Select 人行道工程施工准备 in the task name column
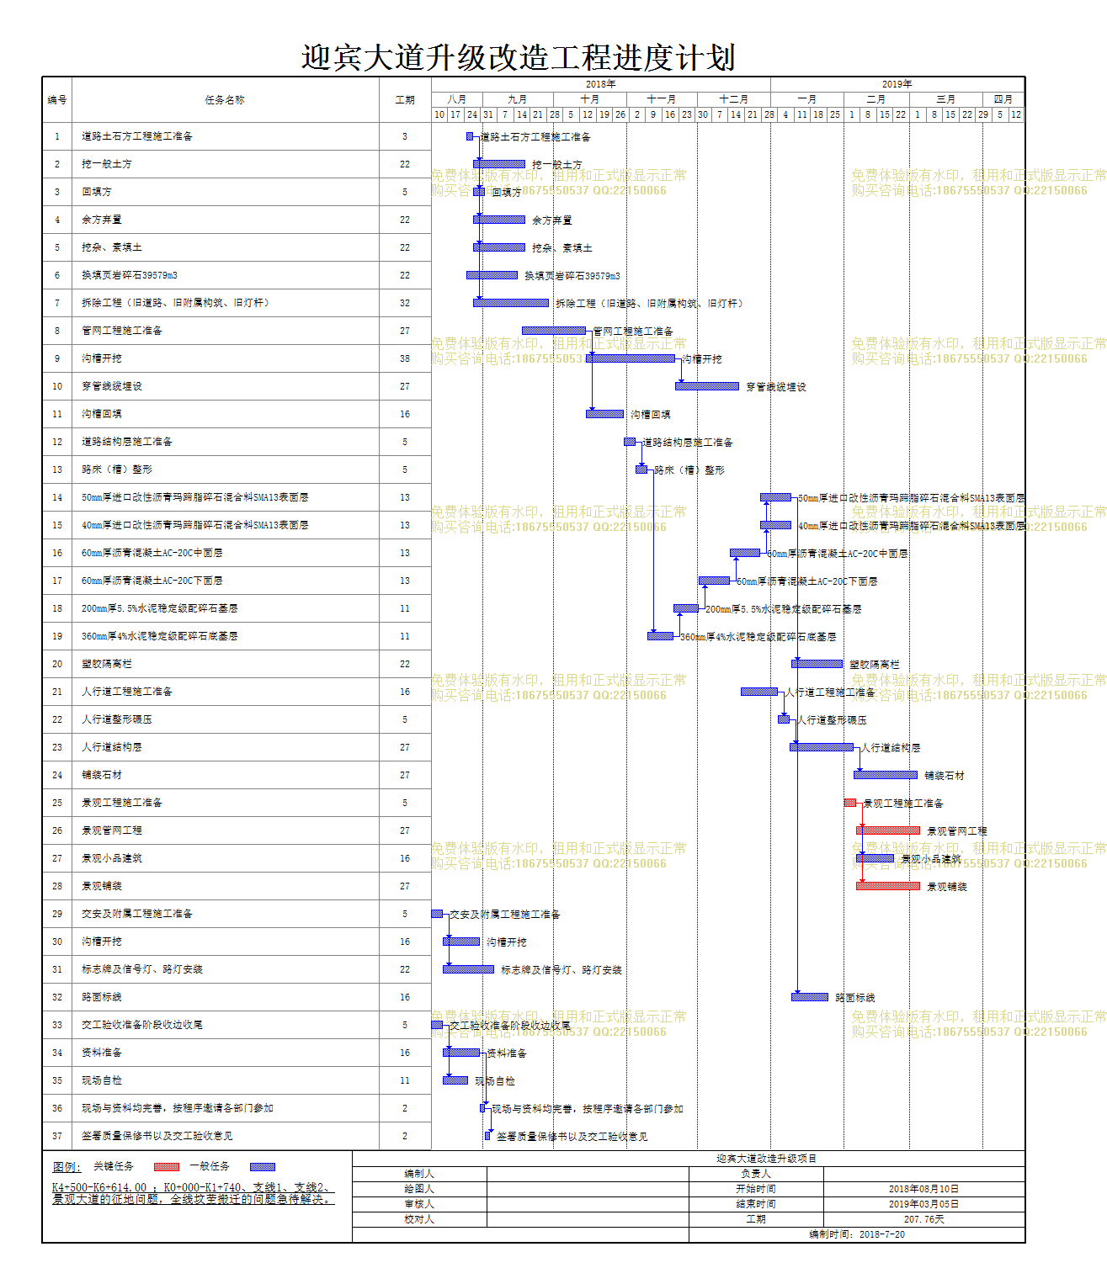 pyautogui.click(x=127, y=692)
